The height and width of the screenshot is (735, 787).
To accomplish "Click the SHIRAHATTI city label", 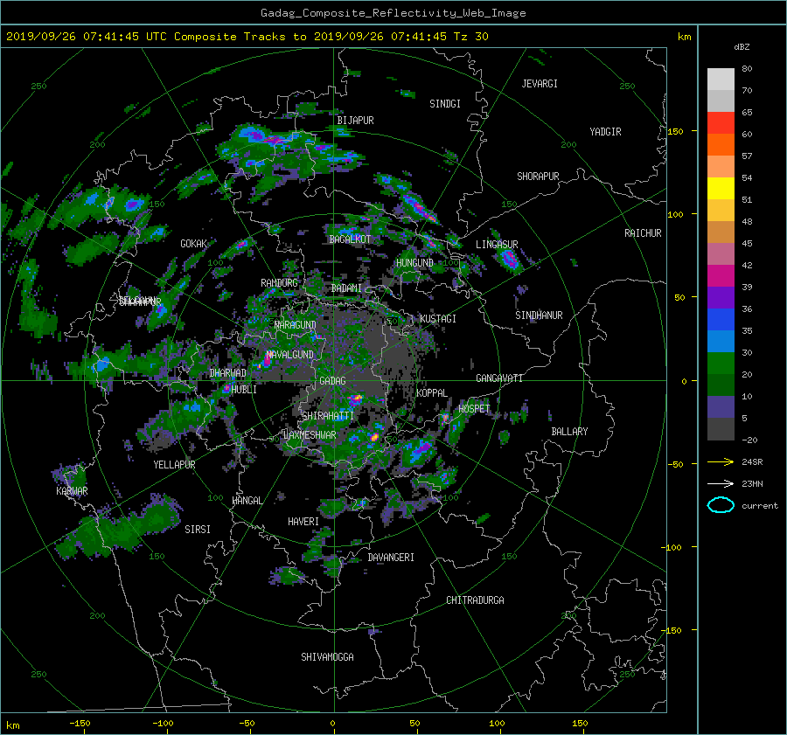I will point(328,416).
